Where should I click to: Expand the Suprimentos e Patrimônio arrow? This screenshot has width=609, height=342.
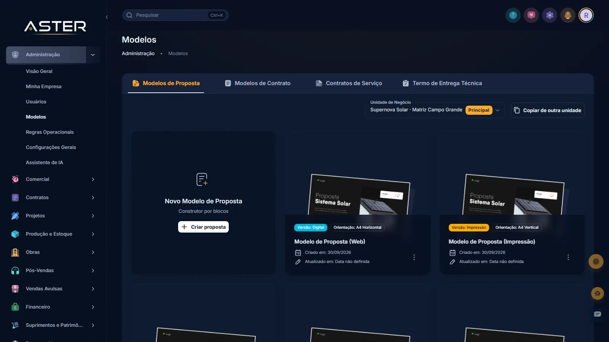click(x=93, y=325)
